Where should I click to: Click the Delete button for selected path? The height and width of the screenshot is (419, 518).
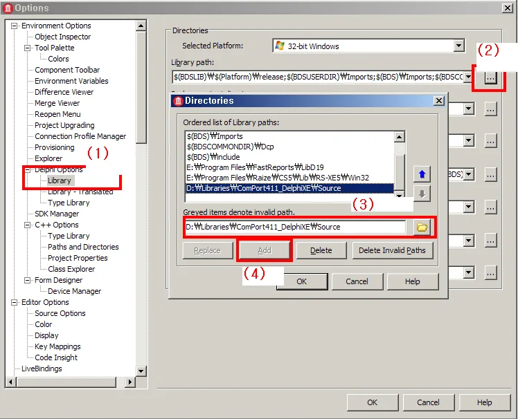(321, 250)
